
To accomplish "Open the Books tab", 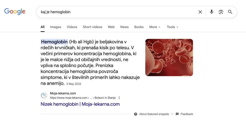I will point(139,27).
